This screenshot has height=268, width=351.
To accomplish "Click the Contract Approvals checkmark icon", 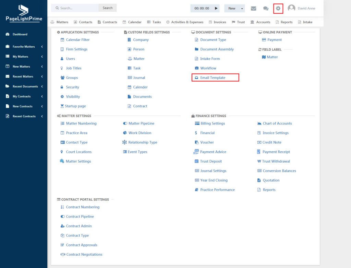I will (62, 245).
